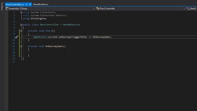The width and height of the screenshot is (197, 111).
Task: Click 'current' property on line 9
Action: 53,37
